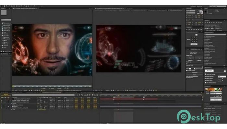Expand Color Correction effects category
Image resolution: width=227 pixels, height=129 pixels.
pos(205,45)
